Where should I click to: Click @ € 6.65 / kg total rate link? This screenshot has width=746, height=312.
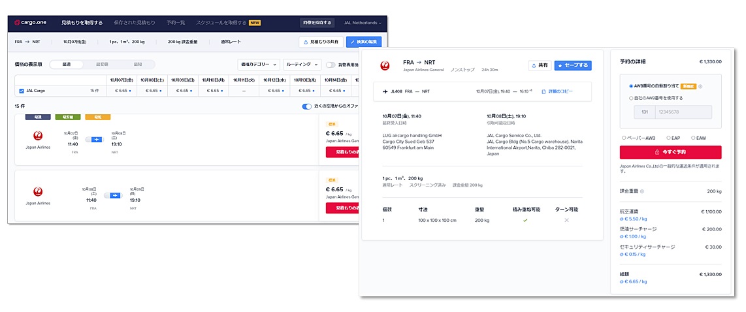(633, 281)
